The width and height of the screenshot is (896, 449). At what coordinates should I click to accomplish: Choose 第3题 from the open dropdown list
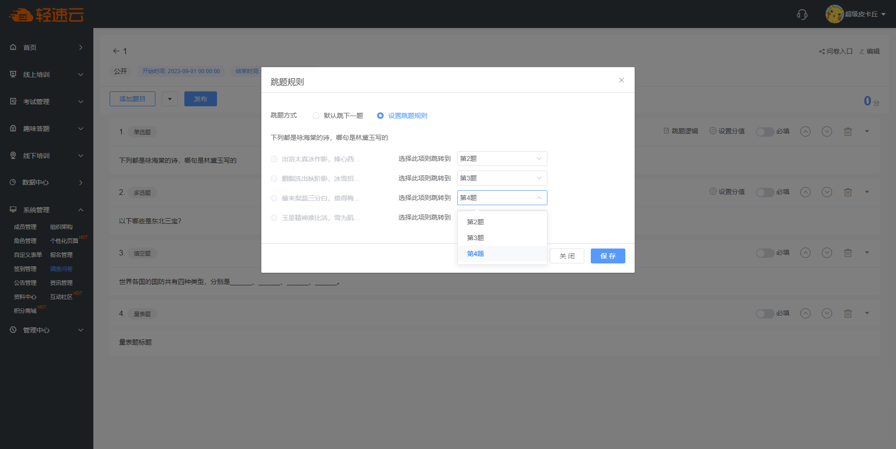point(476,238)
